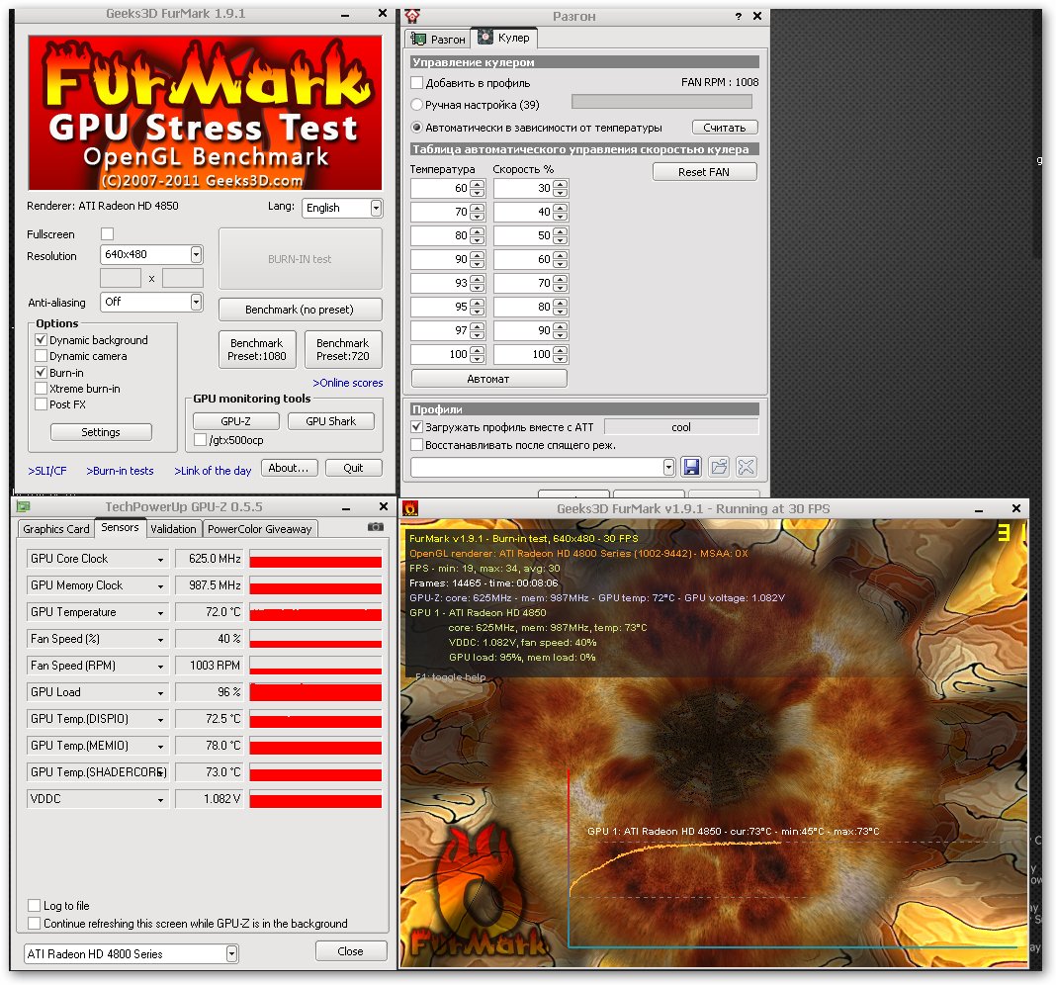
Task: Open the ATI Radeon HD 4800 Series dropdown
Action: pyautogui.click(x=231, y=953)
